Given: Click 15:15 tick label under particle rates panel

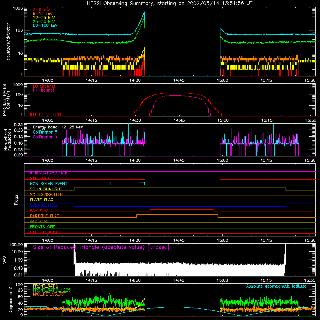Looking at the screenshot, I should (267, 120).
